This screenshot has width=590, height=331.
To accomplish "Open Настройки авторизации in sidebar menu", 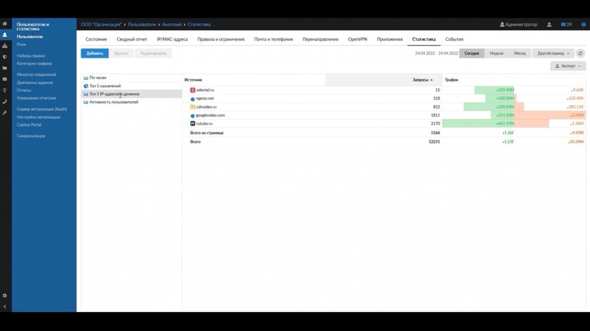I will coord(39,117).
